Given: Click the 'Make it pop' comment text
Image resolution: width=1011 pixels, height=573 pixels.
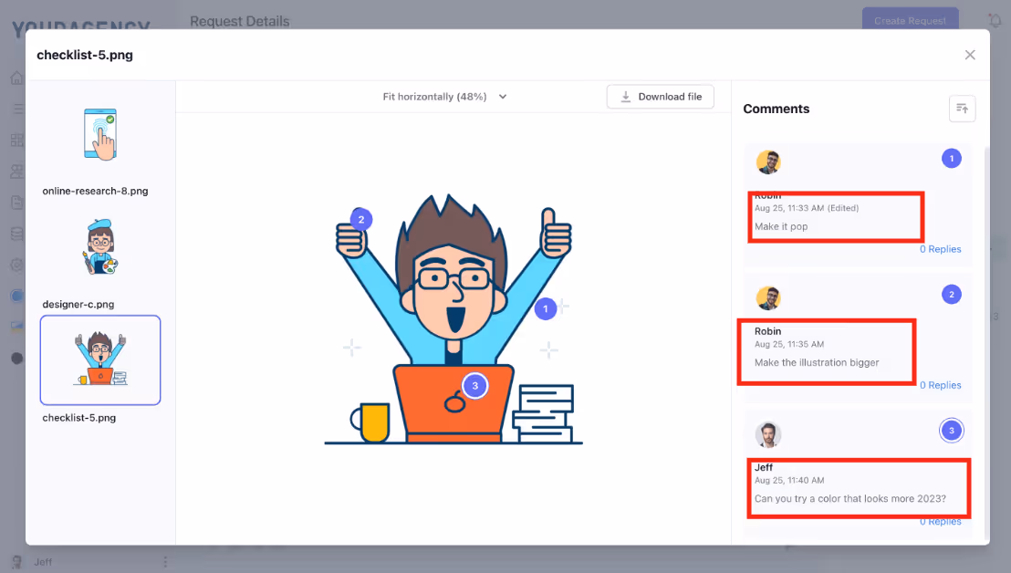Looking at the screenshot, I should pos(781,226).
